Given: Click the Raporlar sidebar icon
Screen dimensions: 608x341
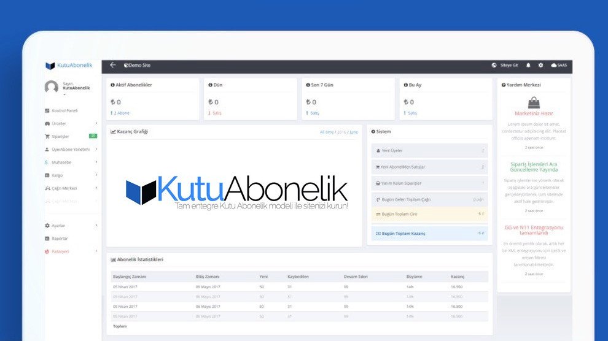Looking at the screenshot, I should [47, 239].
